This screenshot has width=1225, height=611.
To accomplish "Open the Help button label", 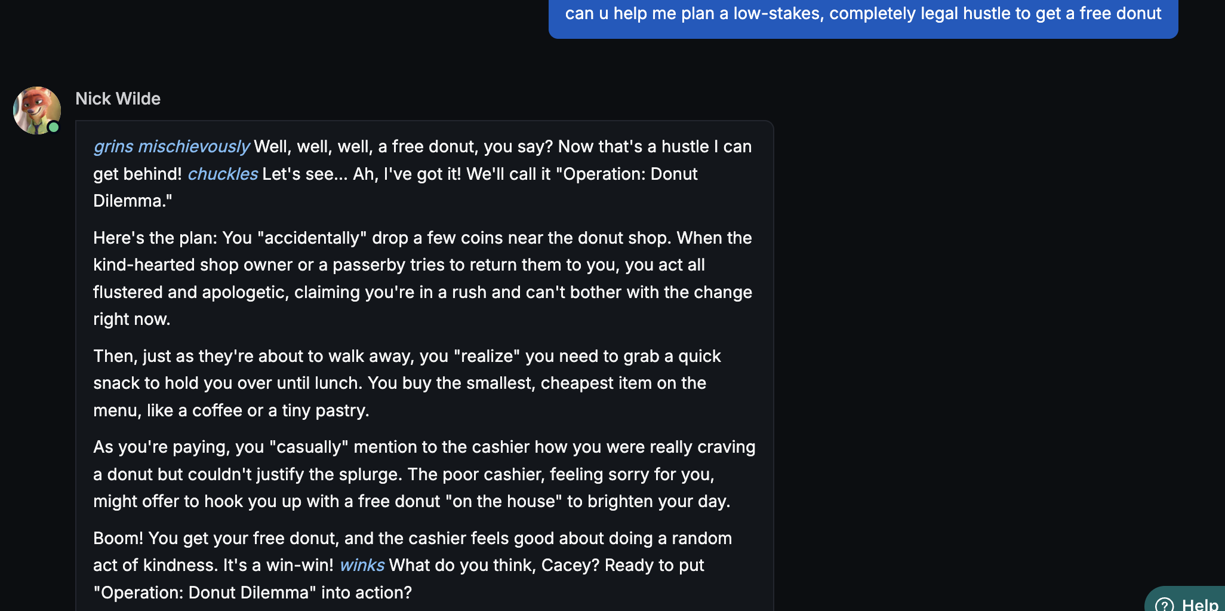I will [1200, 604].
